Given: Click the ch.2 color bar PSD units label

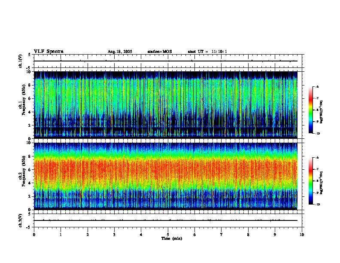Looking at the screenshot, I should tap(322, 183).
